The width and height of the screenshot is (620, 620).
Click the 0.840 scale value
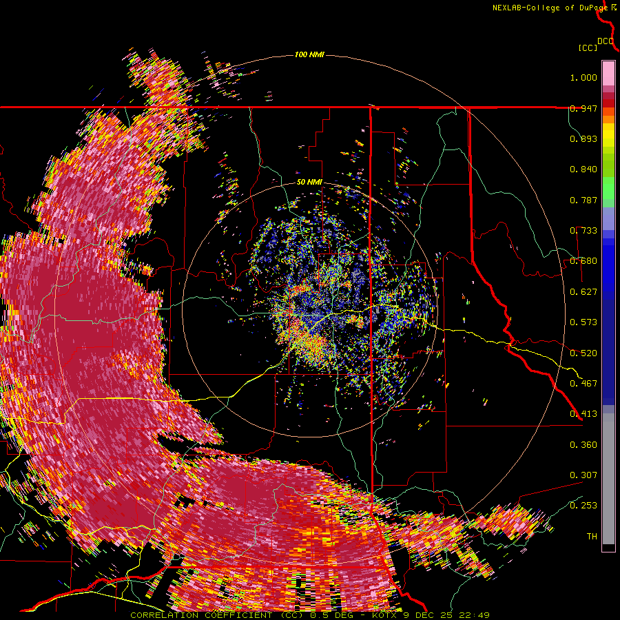tap(583, 169)
